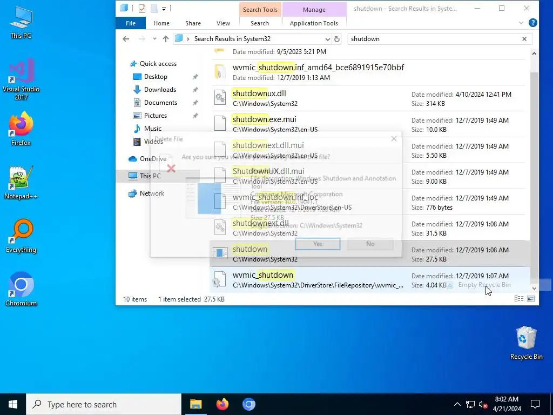The image size is (553, 415).
Task: Open Customize Quick Access Toolbar dropdown
Action: [x=164, y=9]
